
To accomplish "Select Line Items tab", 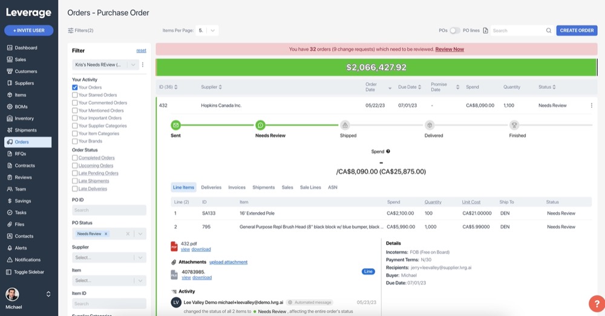I will pos(184,187).
